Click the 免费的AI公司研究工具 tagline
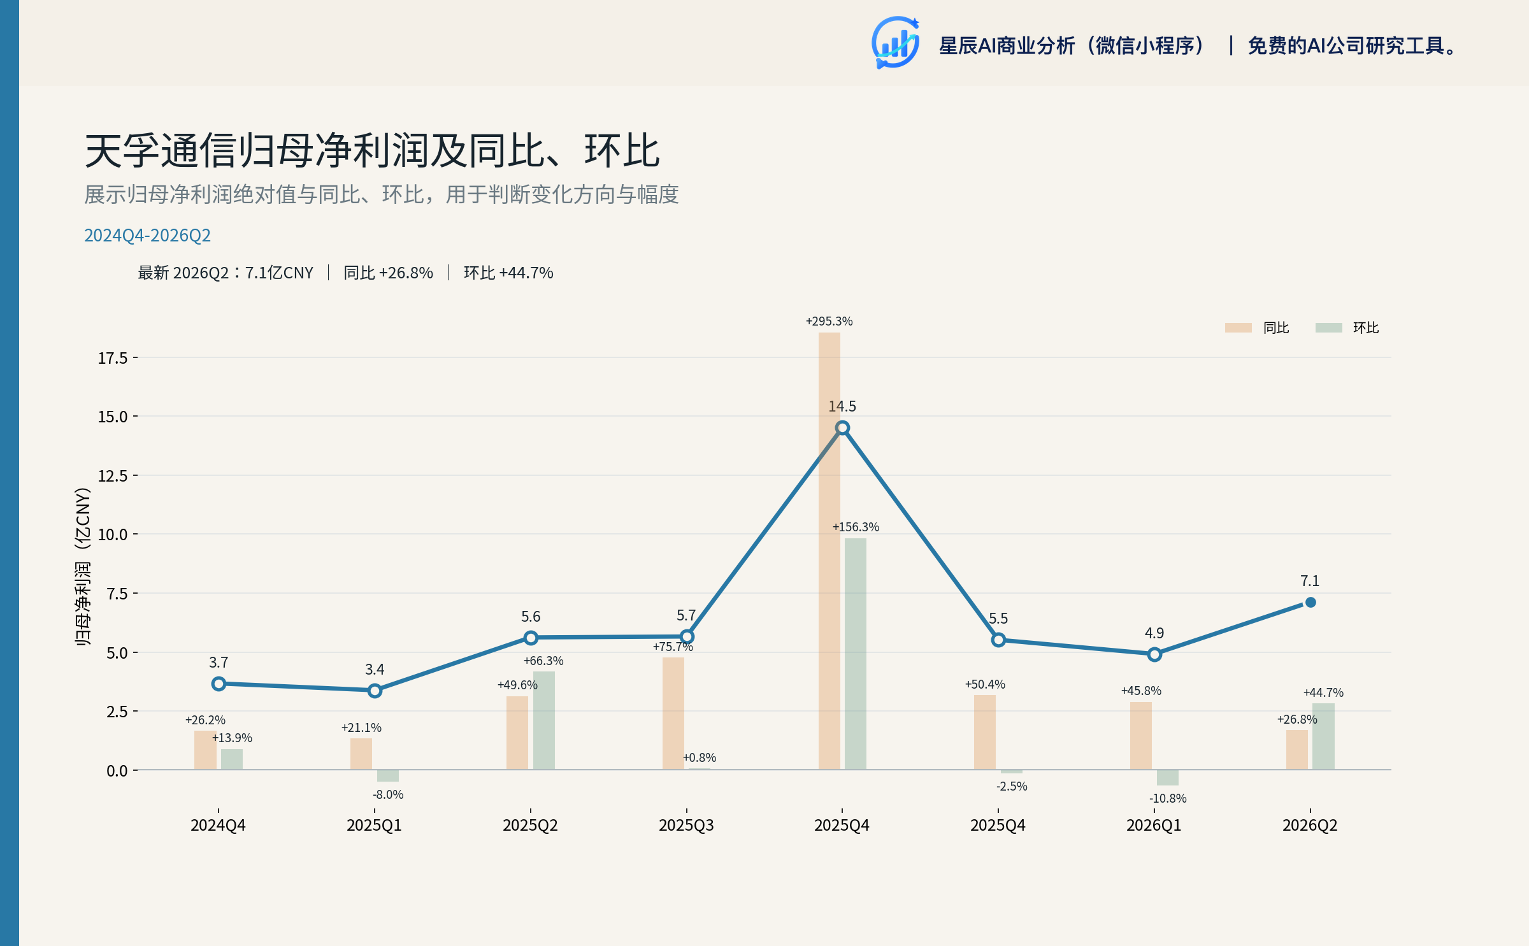The width and height of the screenshot is (1529, 946). click(1353, 46)
